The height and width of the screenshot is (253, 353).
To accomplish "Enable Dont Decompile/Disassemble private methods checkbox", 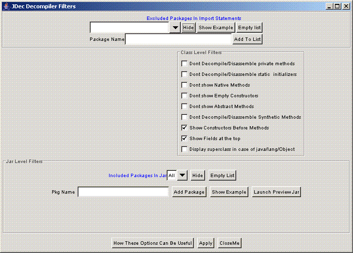I will (184, 64).
